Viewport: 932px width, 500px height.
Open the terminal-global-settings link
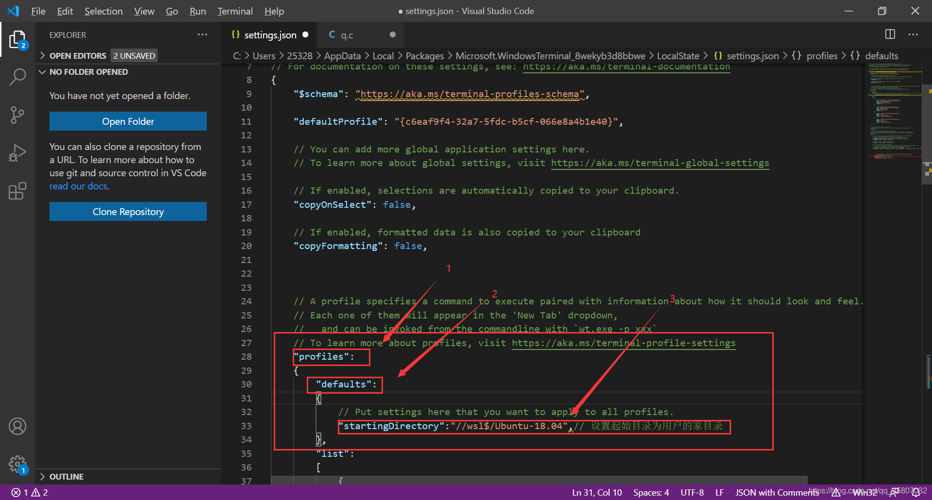[660, 163]
